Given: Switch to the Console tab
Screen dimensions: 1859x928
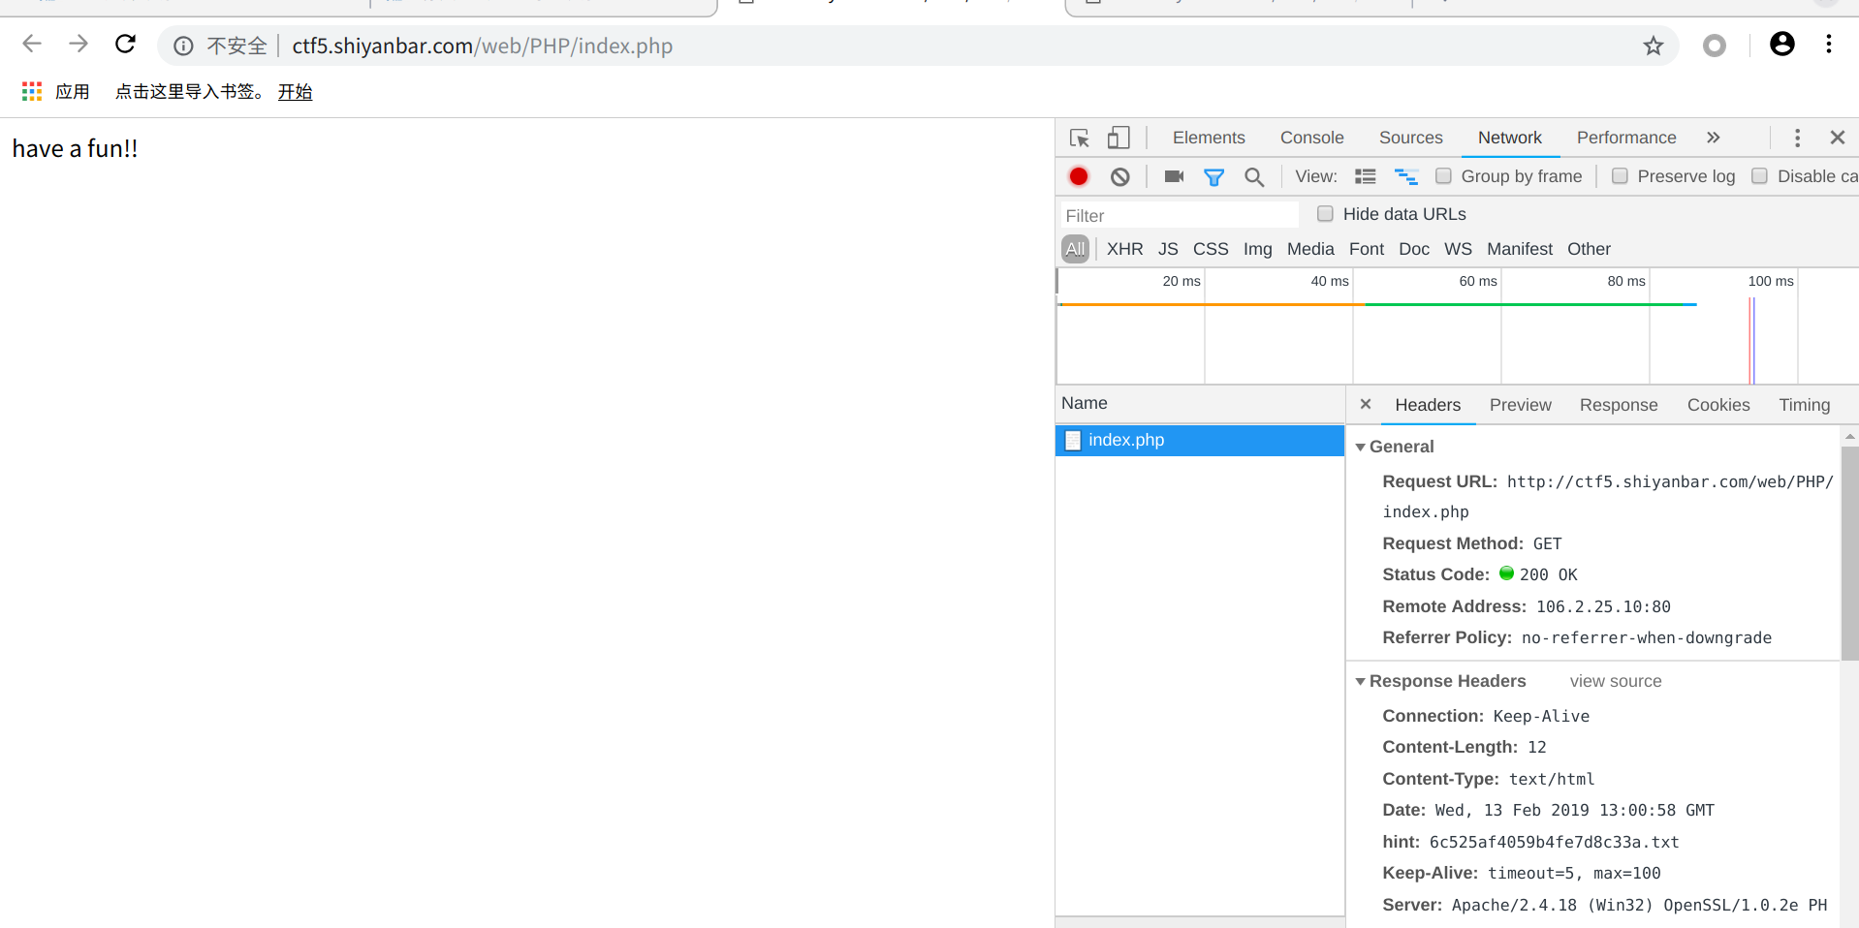Looking at the screenshot, I should tap(1311, 138).
